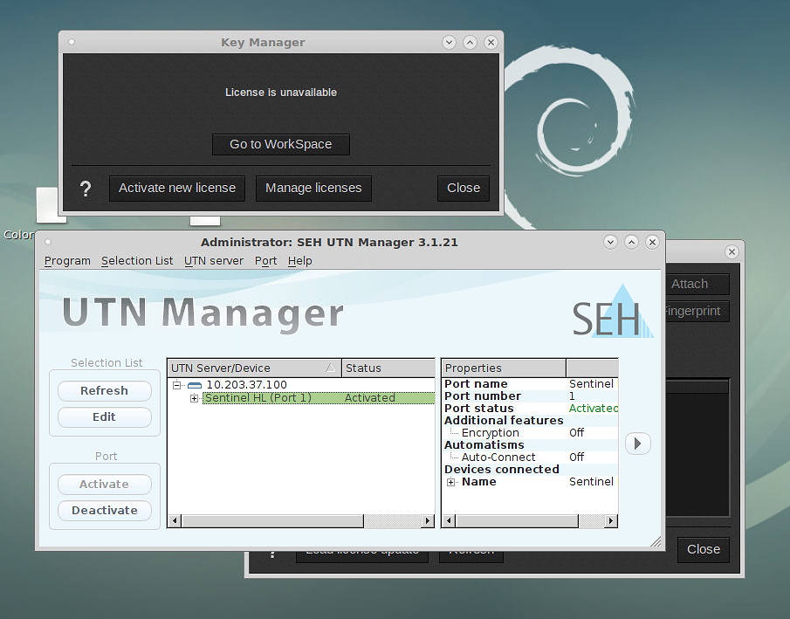Viewport: 790px width, 619px height.
Task: Click the Refresh button in Selection List
Action: coord(104,391)
